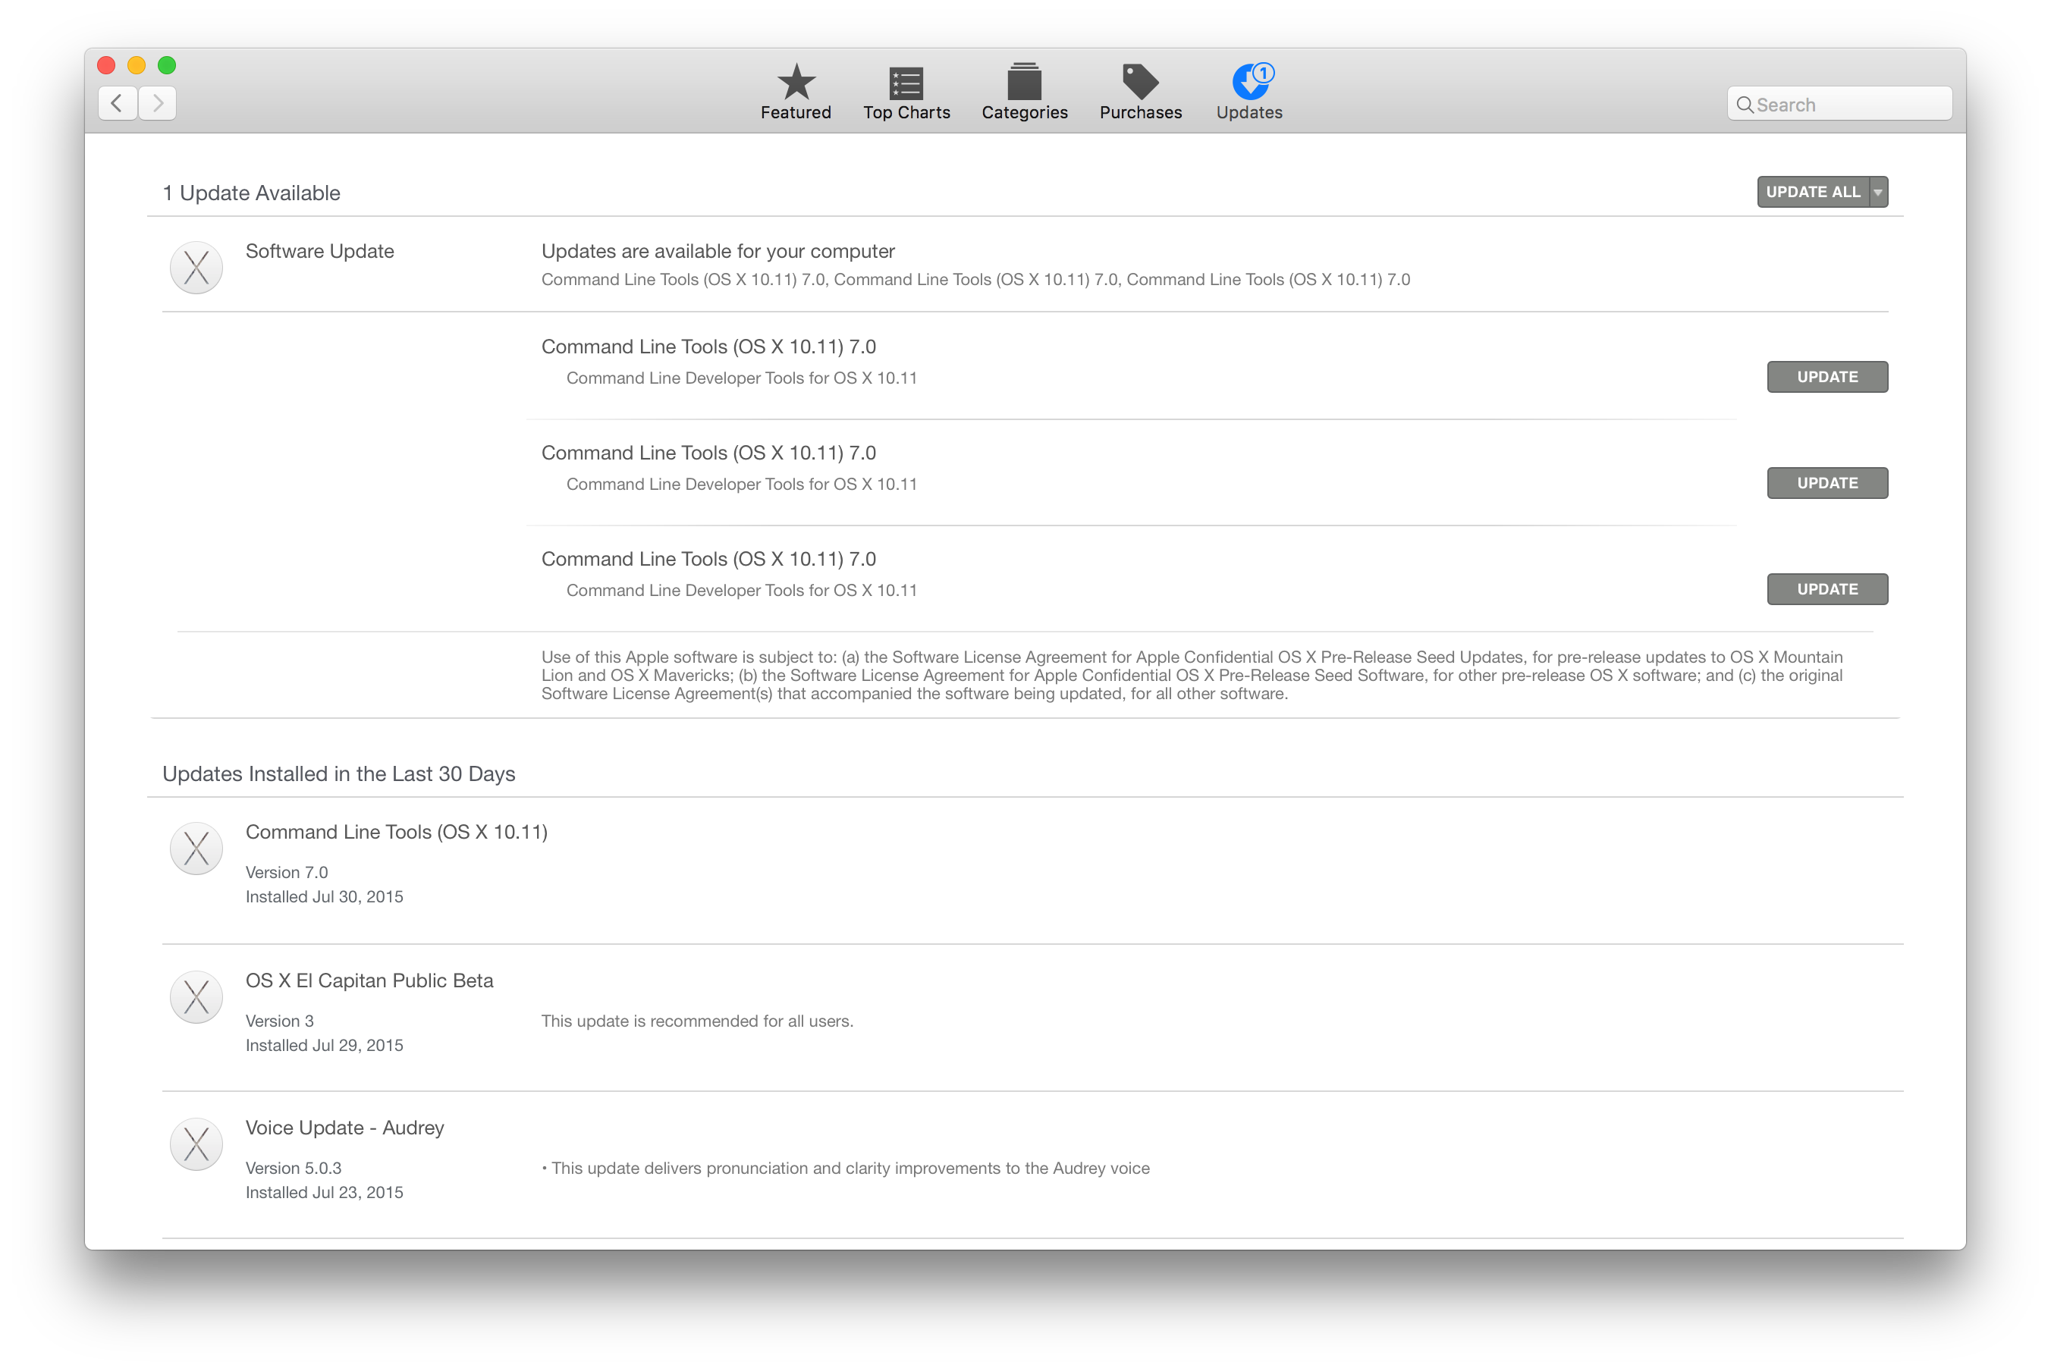Click the Update All button
This screenshot has width=2051, height=1371.
click(x=1812, y=193)
